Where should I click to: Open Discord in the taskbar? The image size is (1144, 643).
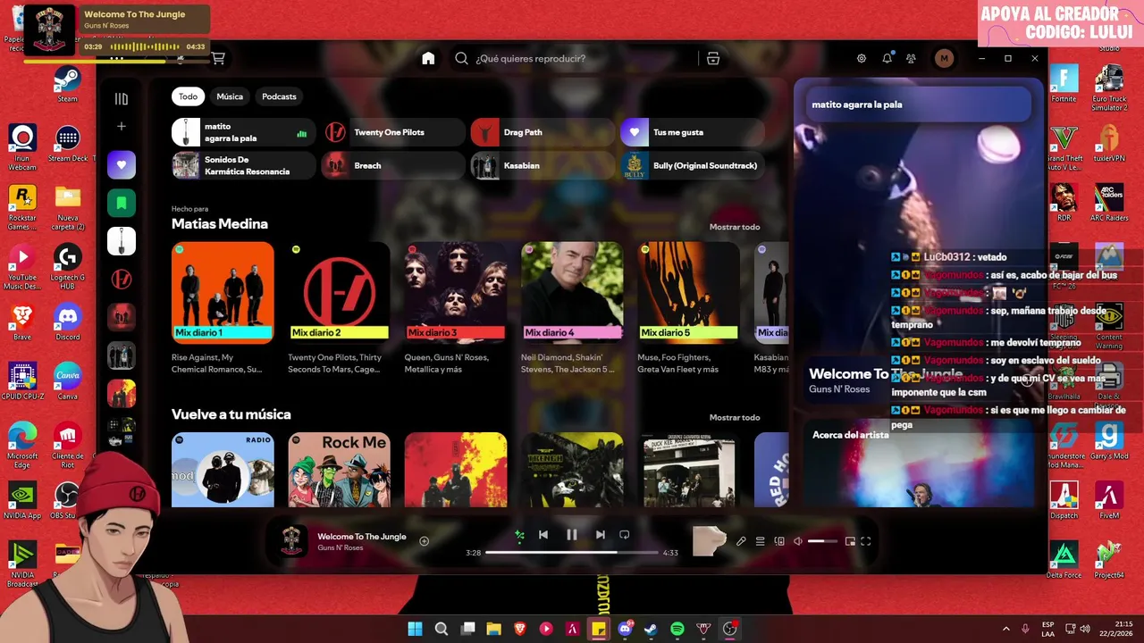coord(625,629)
